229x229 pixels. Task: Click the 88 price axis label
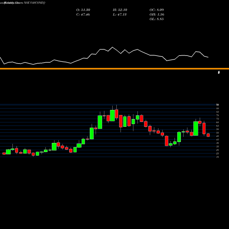pos(218,109)
